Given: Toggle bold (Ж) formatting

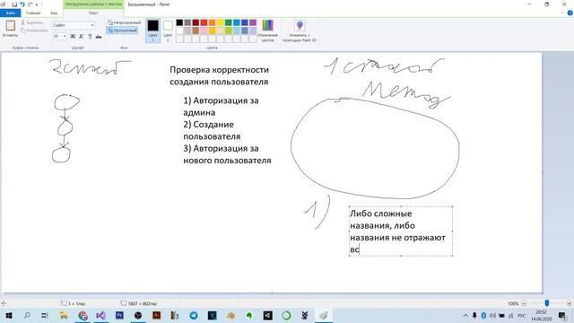Looking at the screenshot, I should pos(73,36).
